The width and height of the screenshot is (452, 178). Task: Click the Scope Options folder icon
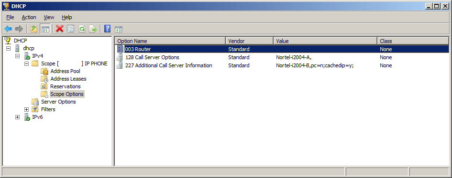tap(44, 94)
